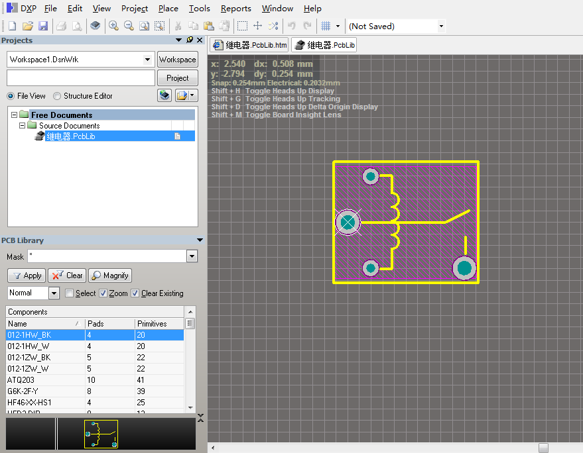This screenshot has height=453, width=583.
Task: Collapse the Source Documents tree node
Action: (x=23, y=126)
